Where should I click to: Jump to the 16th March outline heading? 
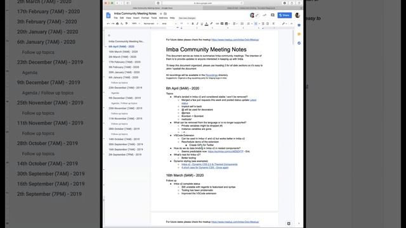pos(123,52)
